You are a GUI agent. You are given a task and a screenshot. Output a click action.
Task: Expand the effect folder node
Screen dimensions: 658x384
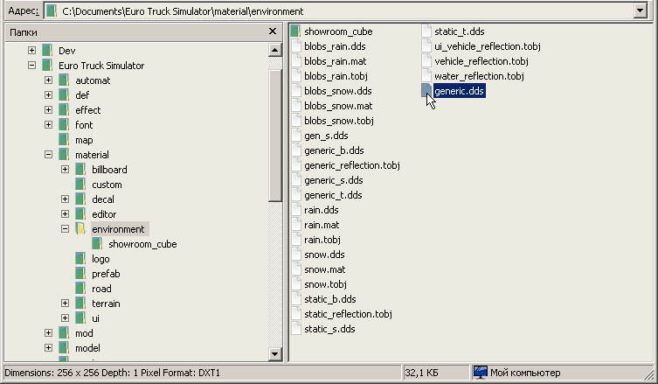coord(48,110)
